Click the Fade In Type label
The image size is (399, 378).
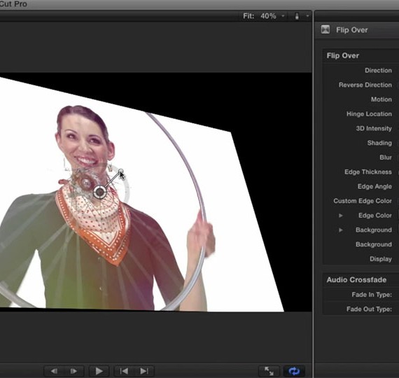pyautogui.click(x=372, y=295)
